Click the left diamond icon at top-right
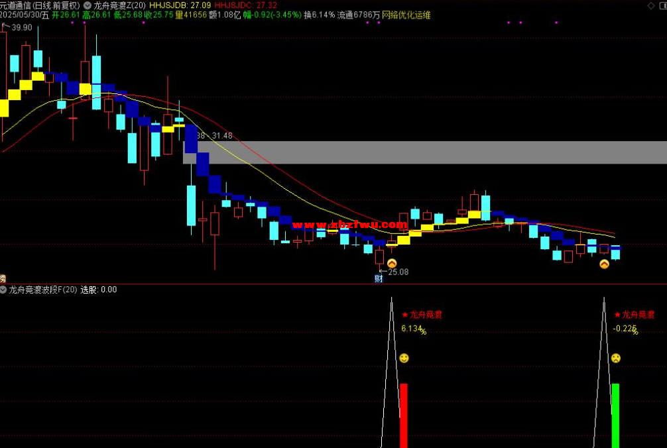The height and width of the screenshot is (448, 667). click(651, 5)
